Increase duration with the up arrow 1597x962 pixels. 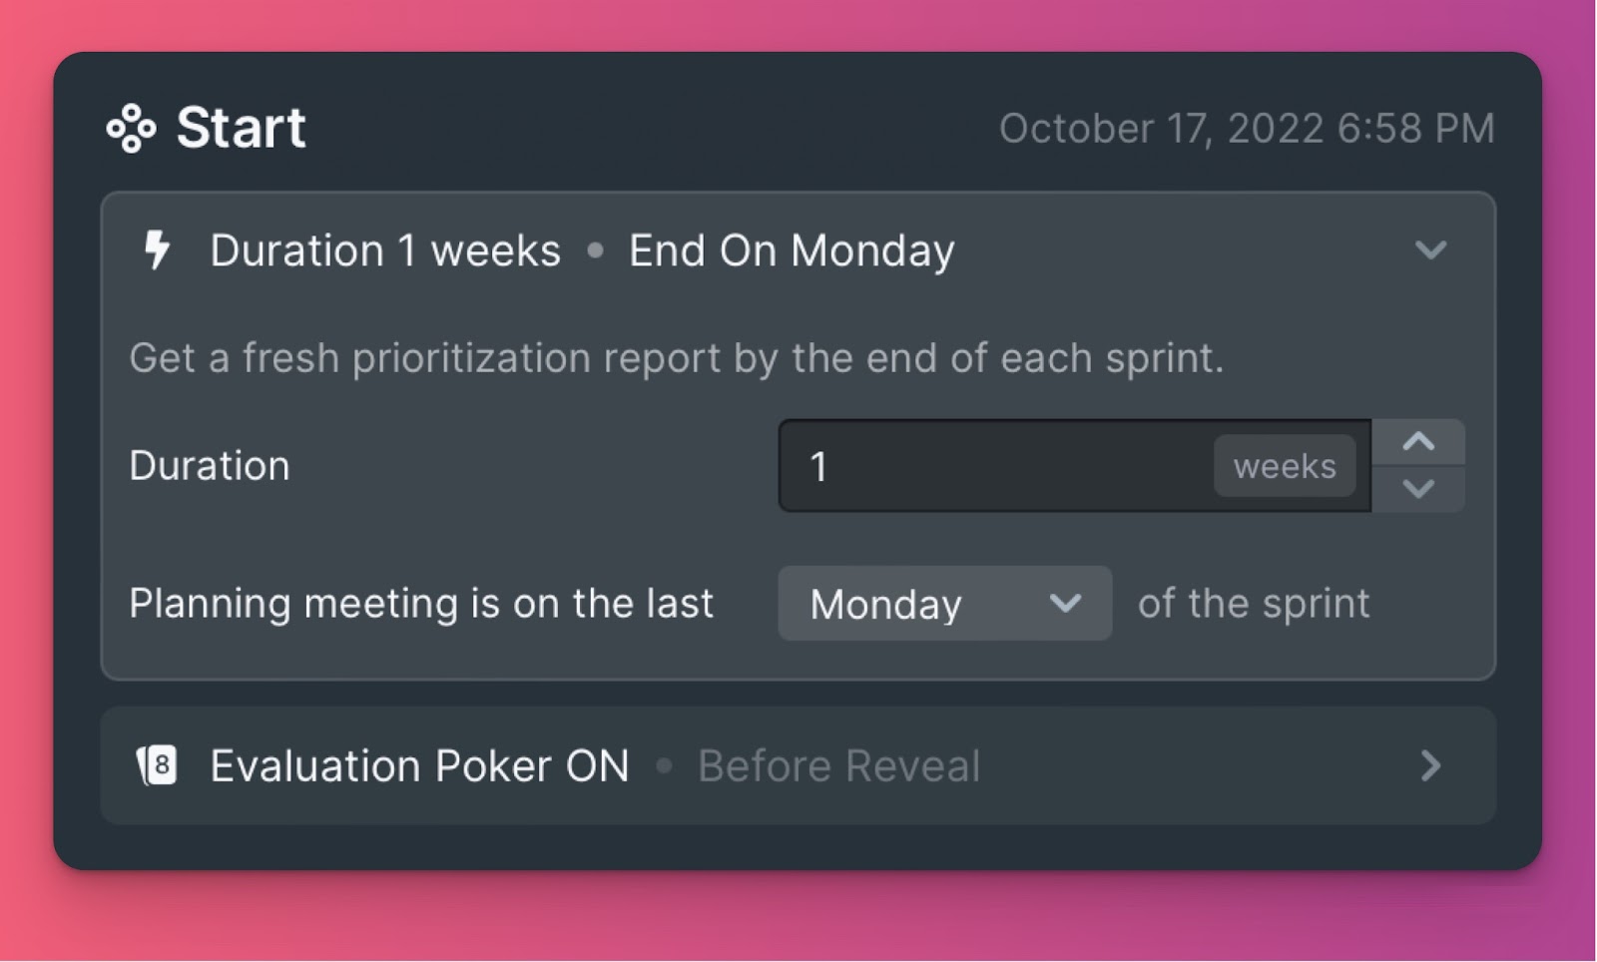[1418, 442]
